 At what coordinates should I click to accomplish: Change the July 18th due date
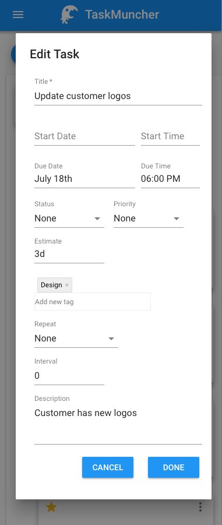pos(84,179)
